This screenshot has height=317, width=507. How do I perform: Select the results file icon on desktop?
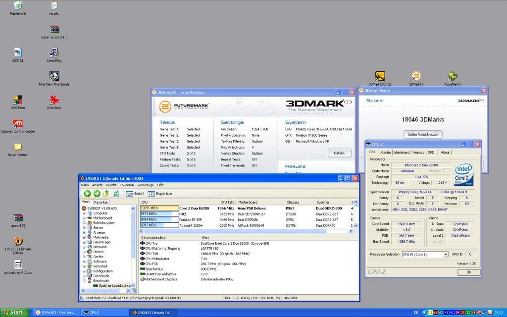coord(54,8)
